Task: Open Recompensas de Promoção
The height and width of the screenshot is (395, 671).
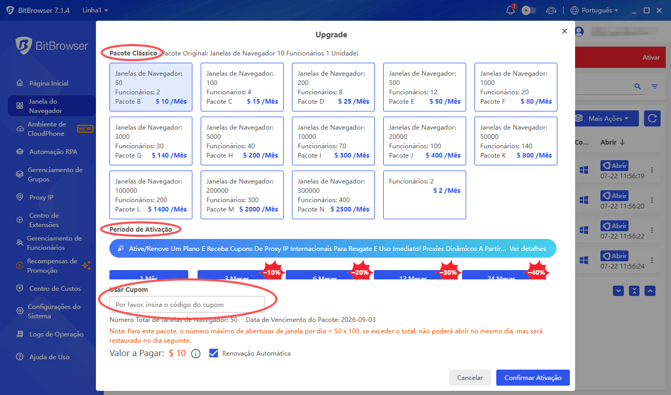Action: (51, 265)
